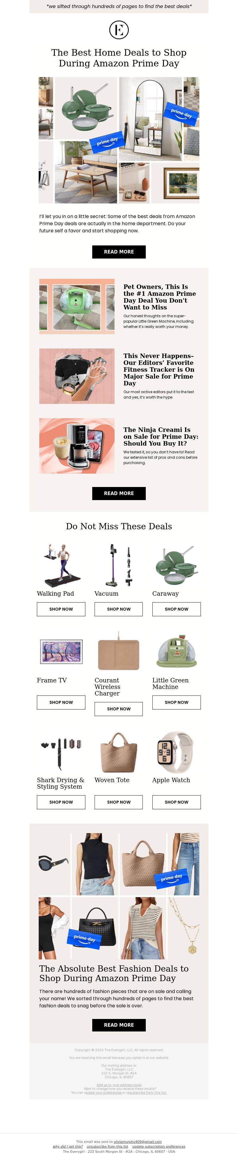Screen dimensions: 238x1167
Task: Click Shop Now under Shark Drying & Styling System
Action: (61, 802)
